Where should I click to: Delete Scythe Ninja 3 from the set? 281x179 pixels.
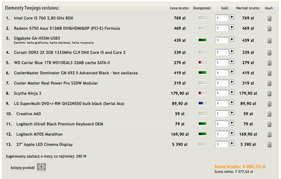click(269, 93)
